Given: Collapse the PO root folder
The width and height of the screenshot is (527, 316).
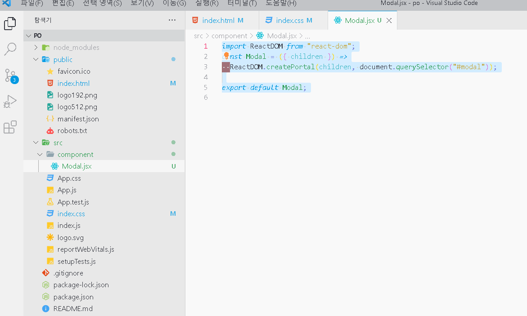Looking at the screenshot, I should tap(28, 36).
